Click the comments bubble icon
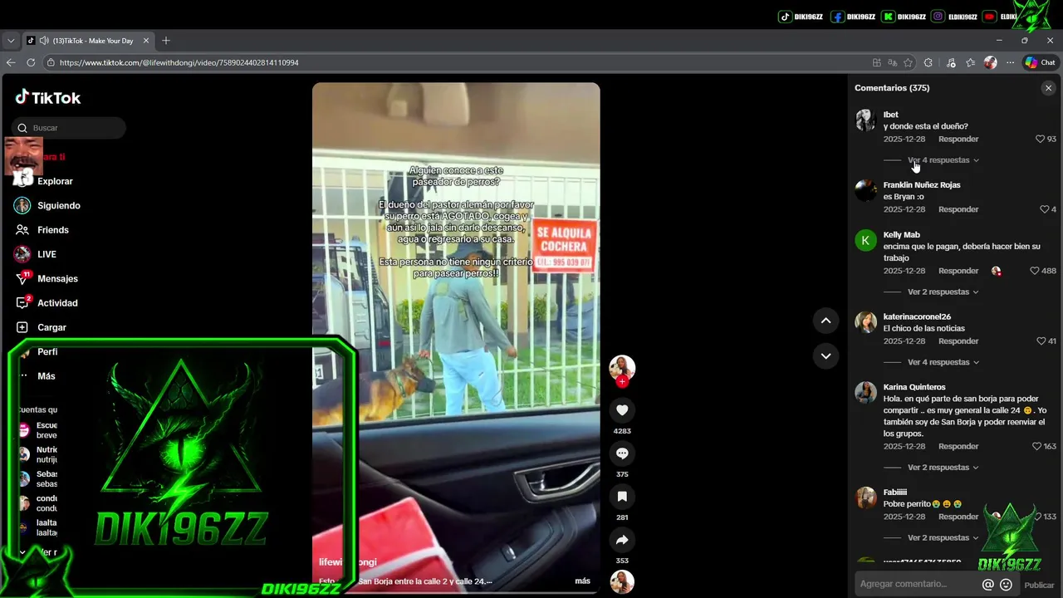The image size is (1063, 598). point(622,453)
